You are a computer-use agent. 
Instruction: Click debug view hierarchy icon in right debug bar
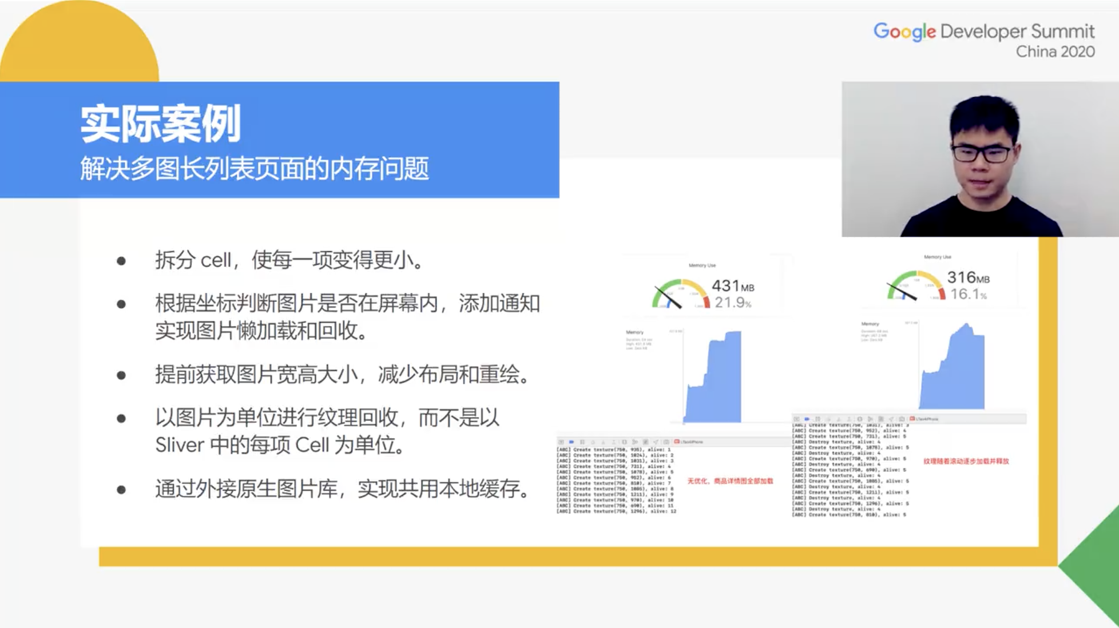tap(860, 419)
